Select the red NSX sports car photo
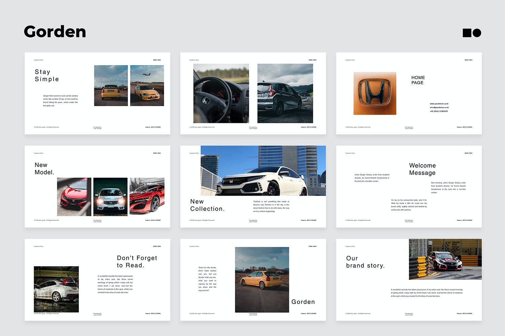This screenshot has height=336, width=505. coord(147,197)
